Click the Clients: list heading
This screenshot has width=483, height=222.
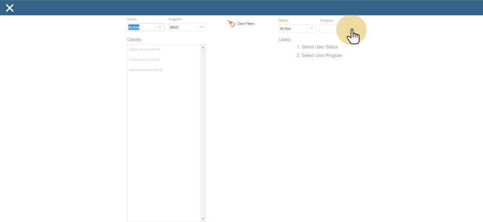[134, 39]
